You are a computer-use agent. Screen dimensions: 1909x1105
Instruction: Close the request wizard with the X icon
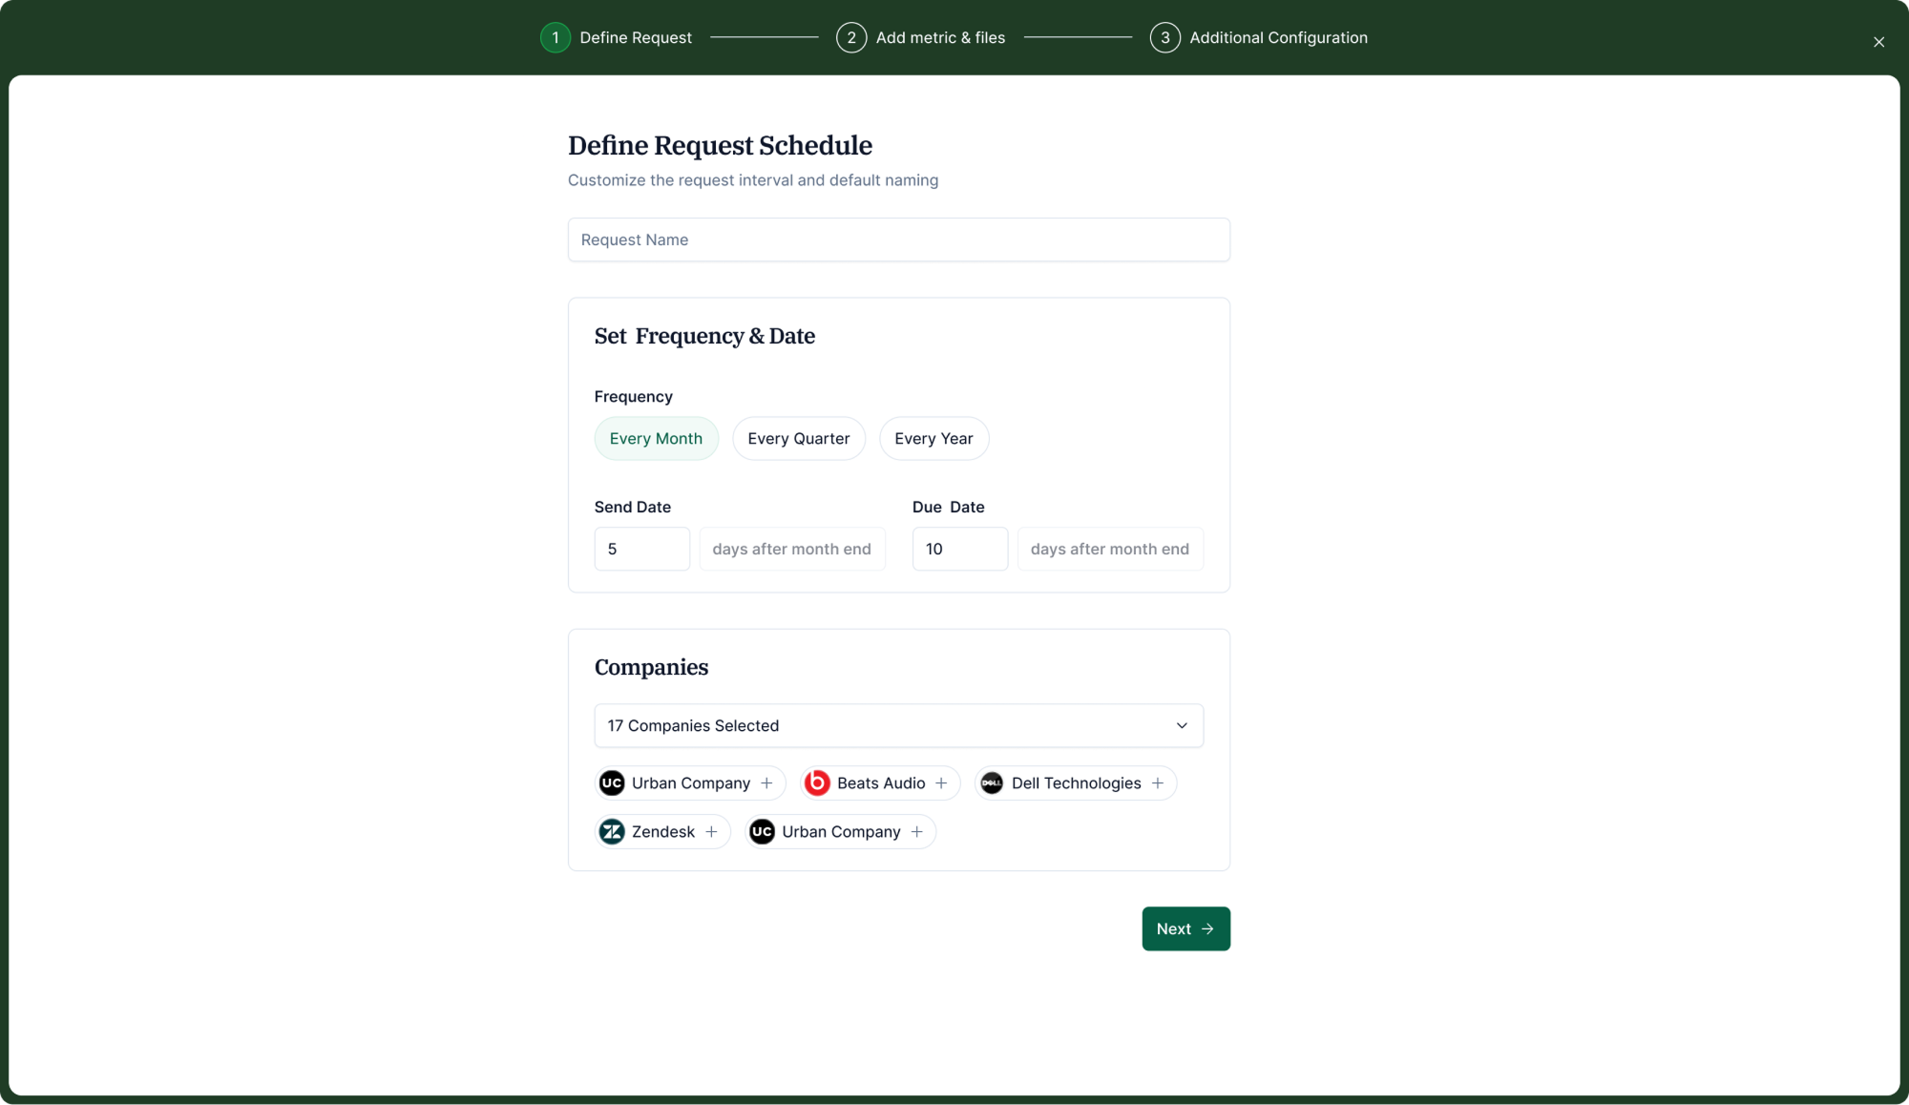[x=1878, y=42]
